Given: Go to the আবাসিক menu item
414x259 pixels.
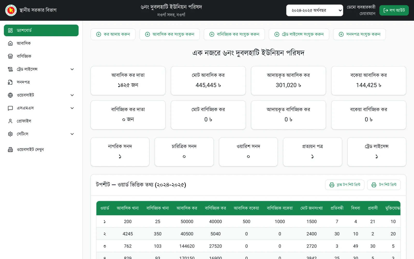Looking at the screenshot, I should (41, 43).
